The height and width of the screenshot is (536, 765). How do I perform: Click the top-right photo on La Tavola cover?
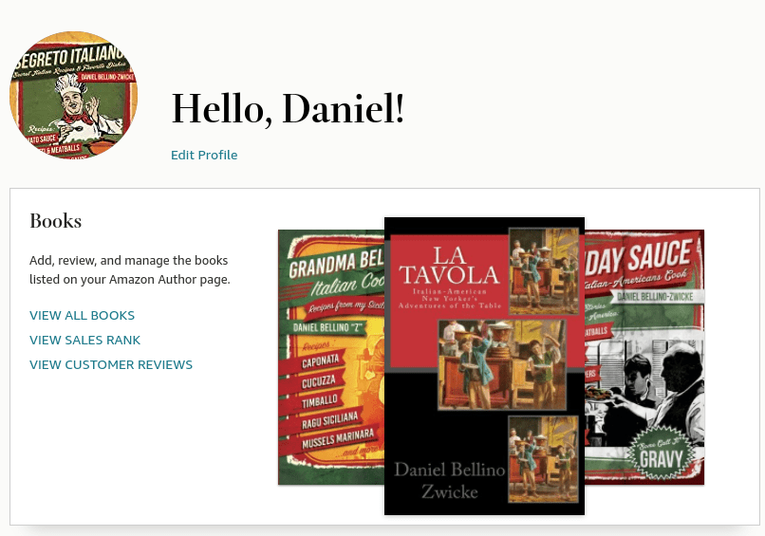[x=544, y=271]
